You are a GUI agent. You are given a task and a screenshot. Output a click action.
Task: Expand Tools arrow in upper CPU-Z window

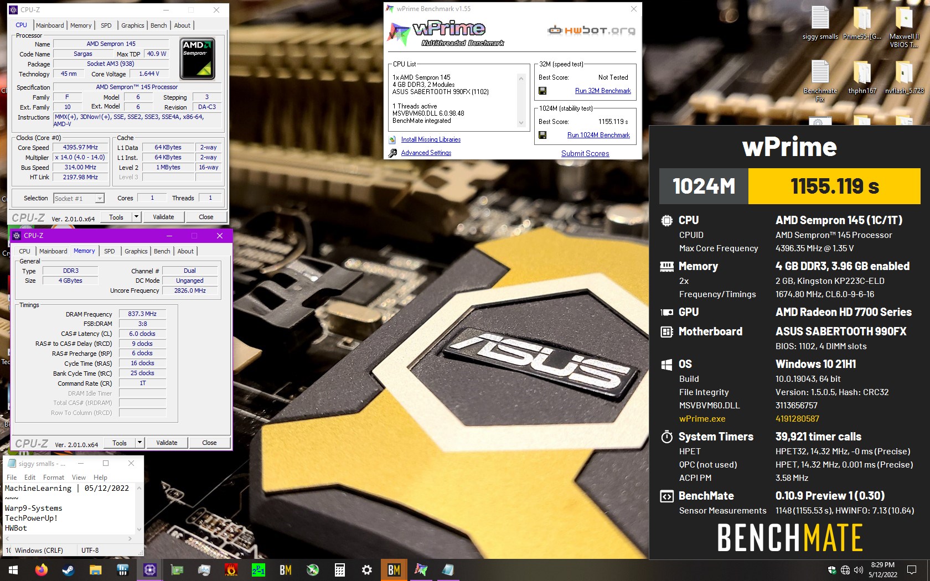137,217
